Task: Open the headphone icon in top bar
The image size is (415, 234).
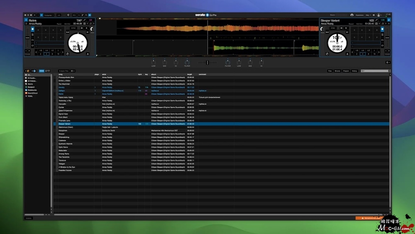Action: 352,15
